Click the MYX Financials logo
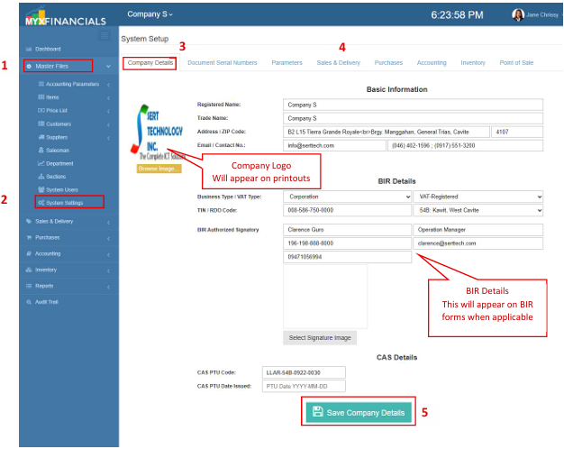 click(x=66, y=16)
